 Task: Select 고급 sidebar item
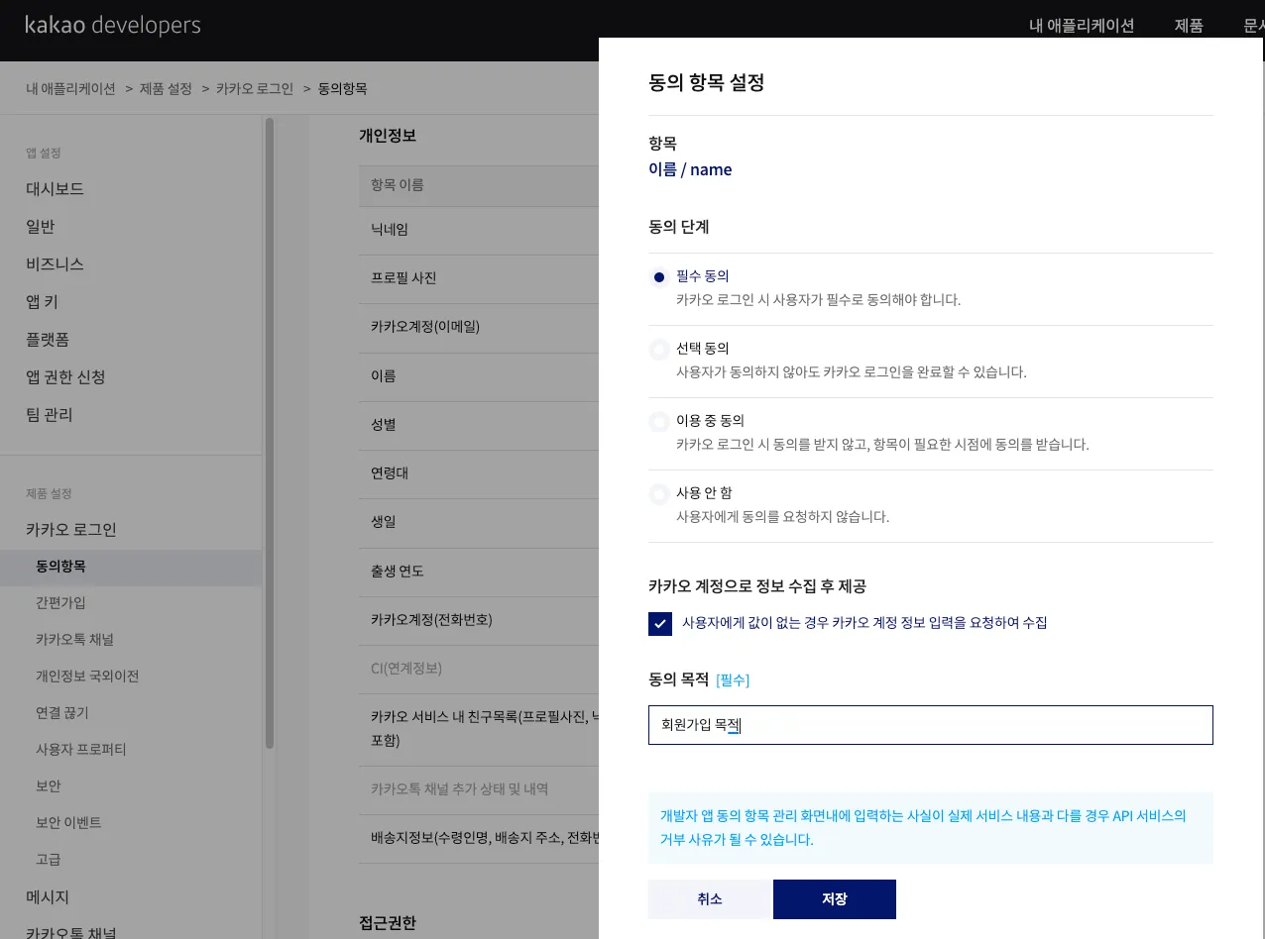49,860
